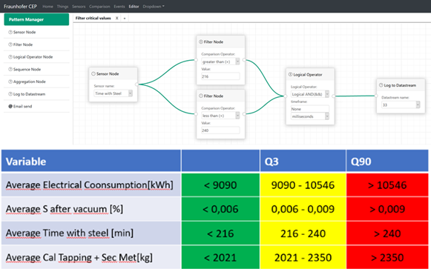Open the milliseconds timeframe unit dropdown
The image size is (431, 269).
click(310, 116)
